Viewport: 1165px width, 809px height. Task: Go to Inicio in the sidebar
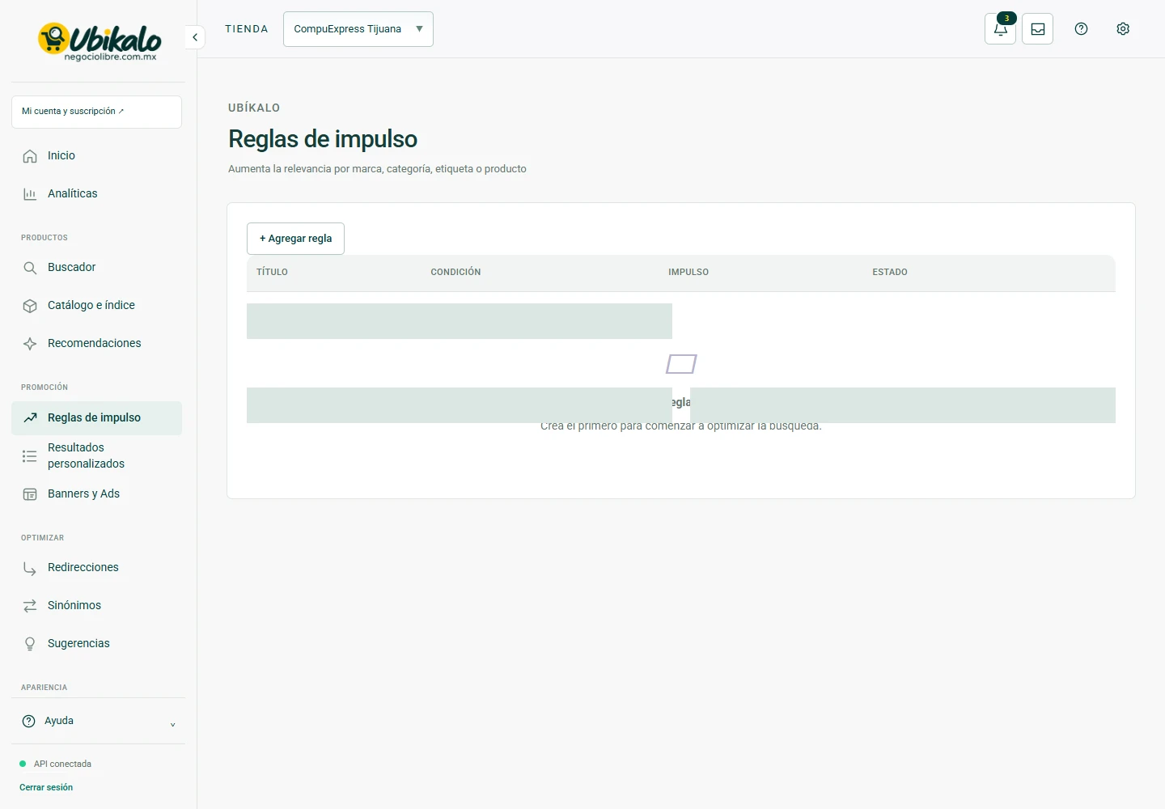point(96,156)
